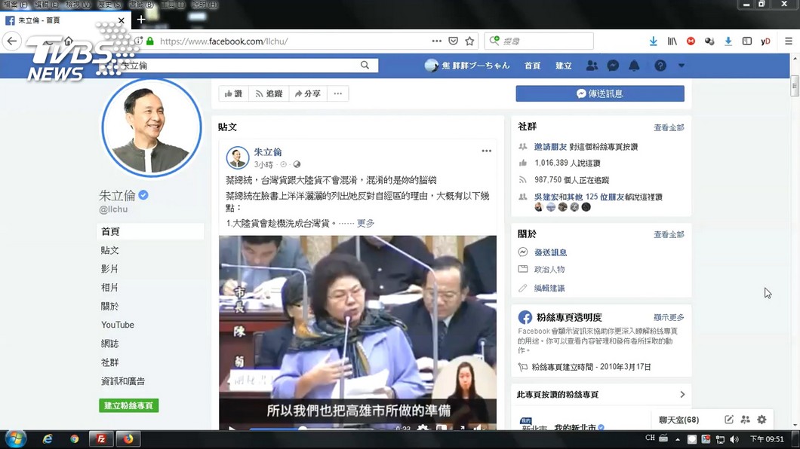
Task: Open Facebook friend requests icon
Action: point(592,65)
